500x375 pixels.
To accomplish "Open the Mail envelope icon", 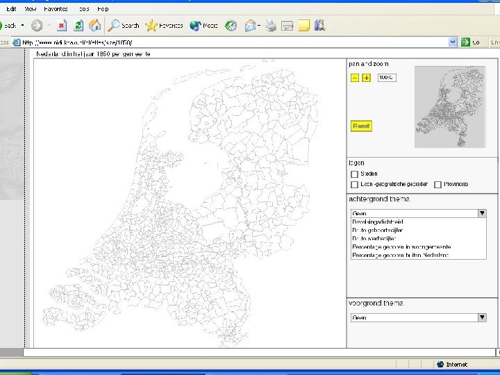I will (250, 26).
